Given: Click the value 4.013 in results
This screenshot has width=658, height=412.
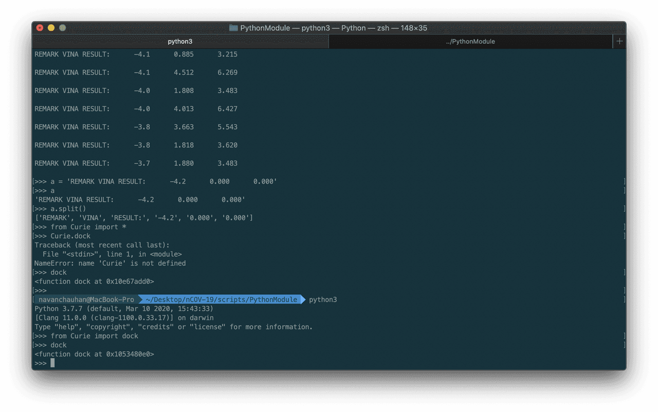Looking at the screenshot, I should coord(184,109).
